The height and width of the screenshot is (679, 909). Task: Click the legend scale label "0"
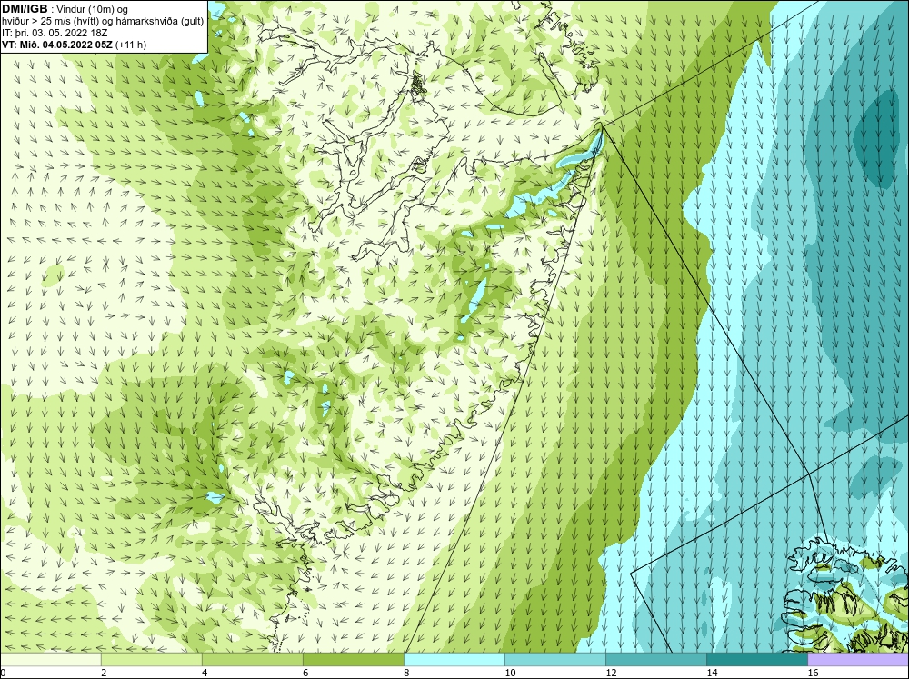[3, 673]
